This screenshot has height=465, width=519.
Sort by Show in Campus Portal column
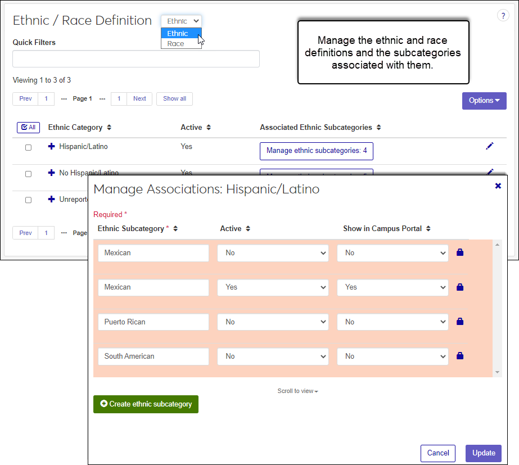pyautogui.click(x=428, y=229)
